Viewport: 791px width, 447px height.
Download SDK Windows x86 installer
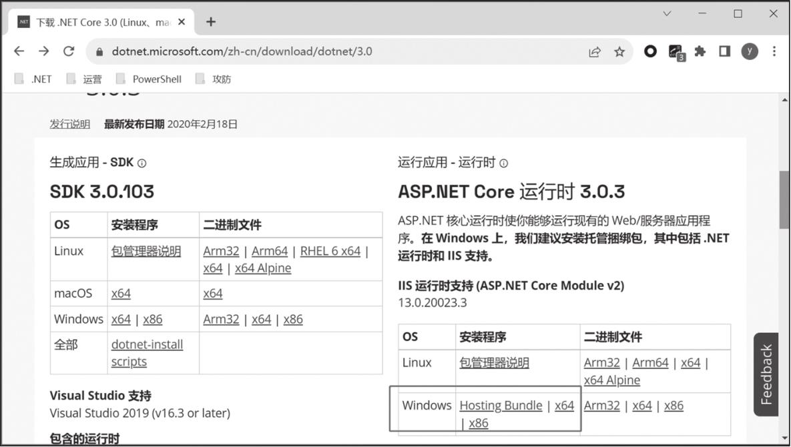(153, 319)
